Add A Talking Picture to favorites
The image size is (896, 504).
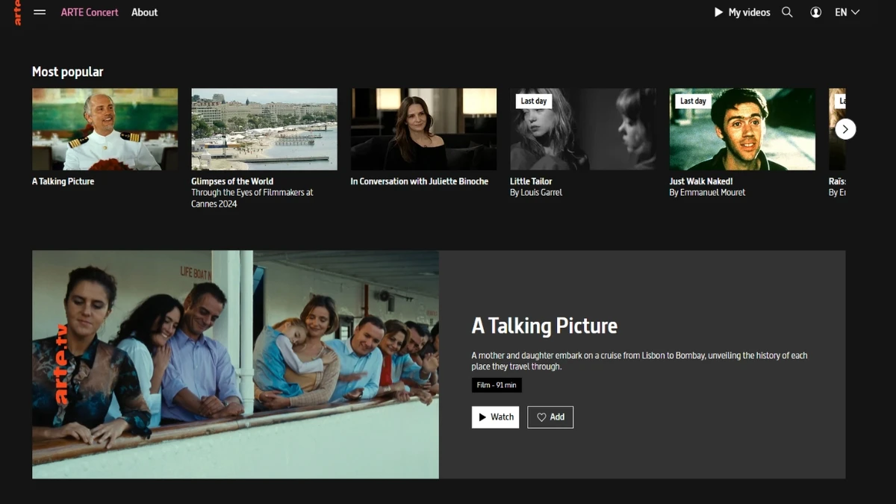coord(550,417)
